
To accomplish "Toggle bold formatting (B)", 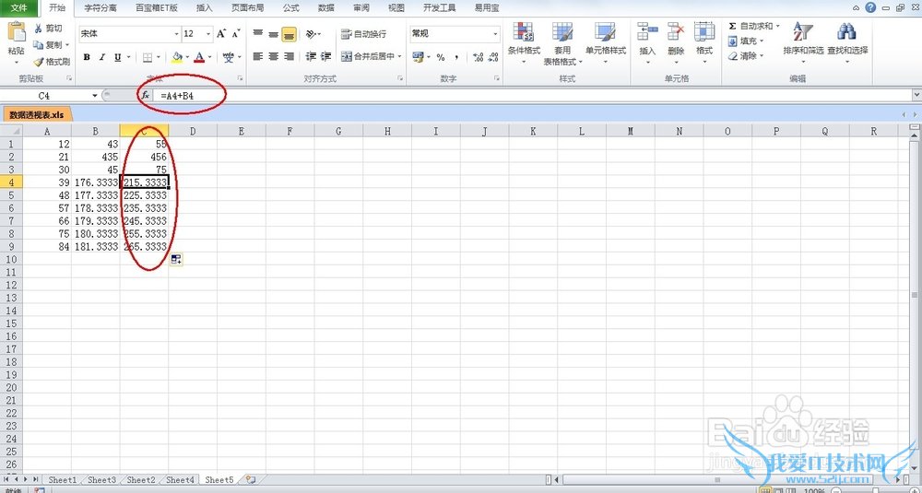I will tap(87, 57).
